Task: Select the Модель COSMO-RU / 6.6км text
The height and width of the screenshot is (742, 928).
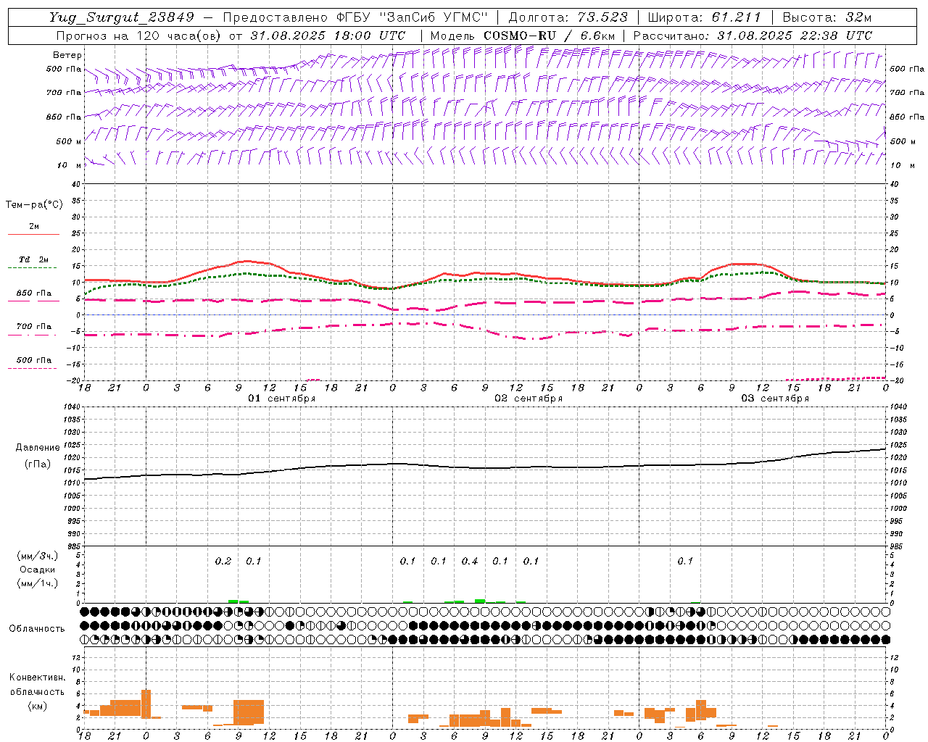Action: coord(523,36)
